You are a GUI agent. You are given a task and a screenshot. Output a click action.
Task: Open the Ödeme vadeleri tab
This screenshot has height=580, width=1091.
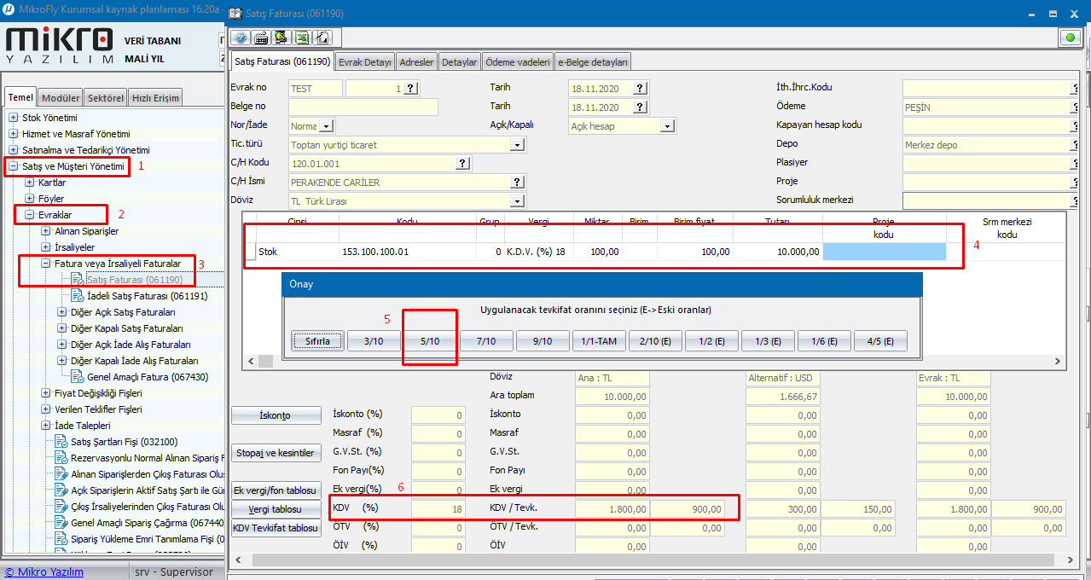[517, 62]
